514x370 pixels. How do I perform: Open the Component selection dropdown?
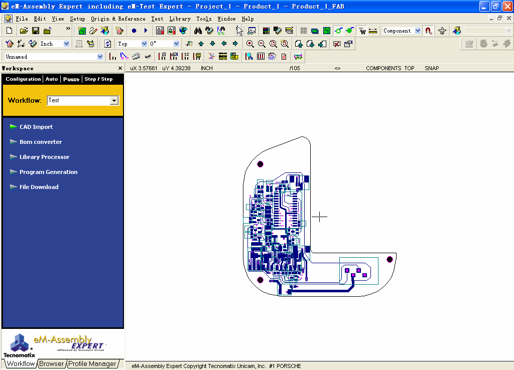pyautogui.click(x=418, y=31)
